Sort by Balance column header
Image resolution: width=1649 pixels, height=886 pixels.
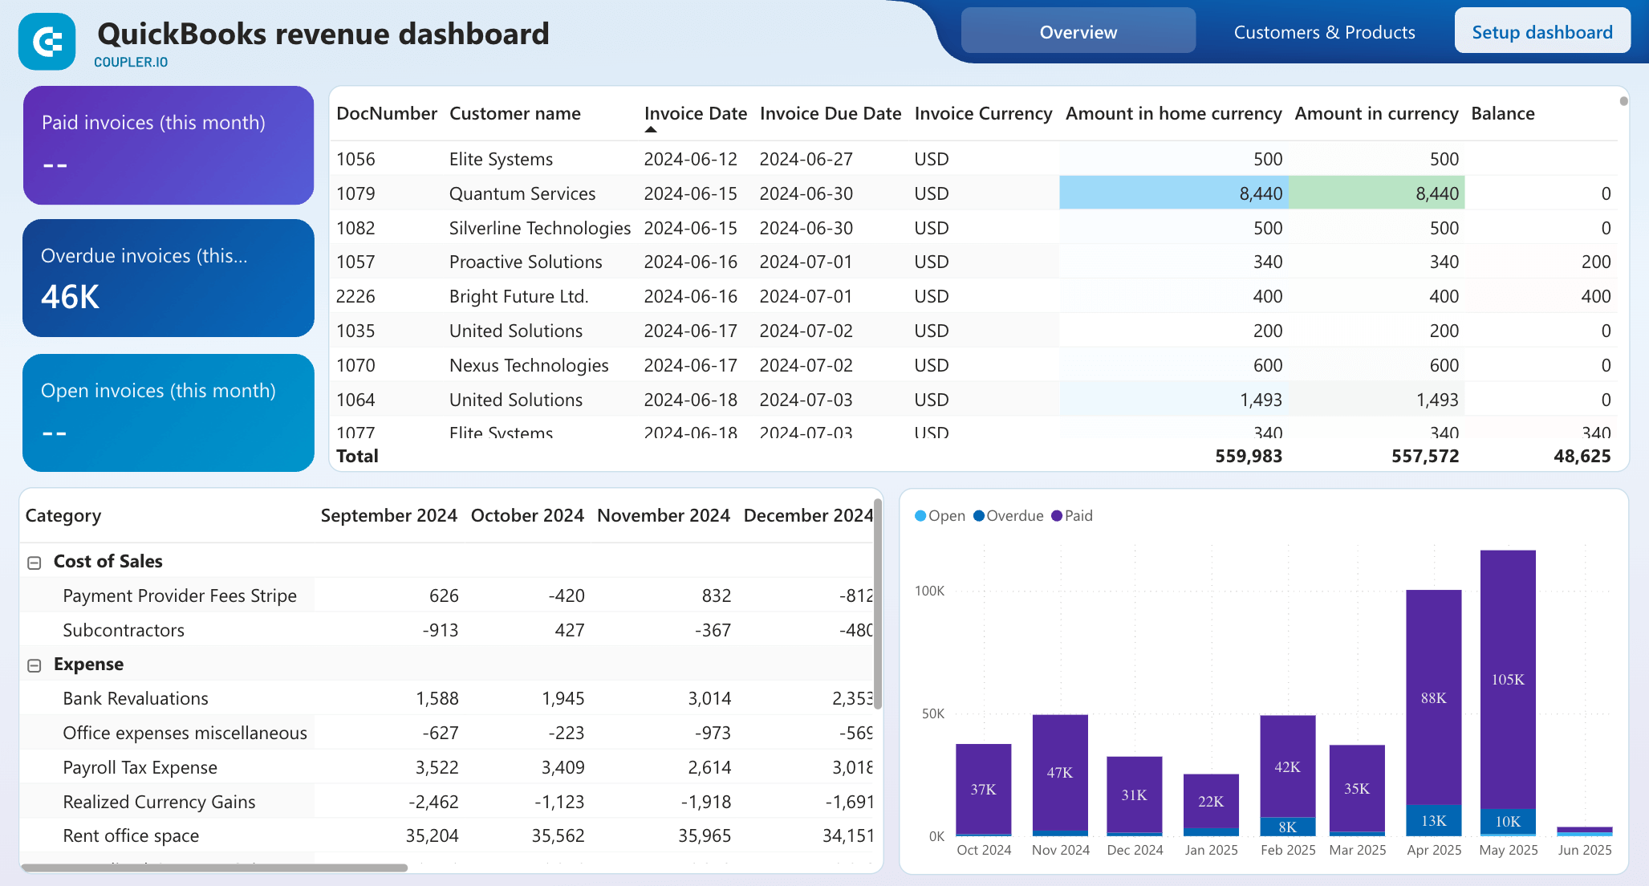click(1503, 113)
